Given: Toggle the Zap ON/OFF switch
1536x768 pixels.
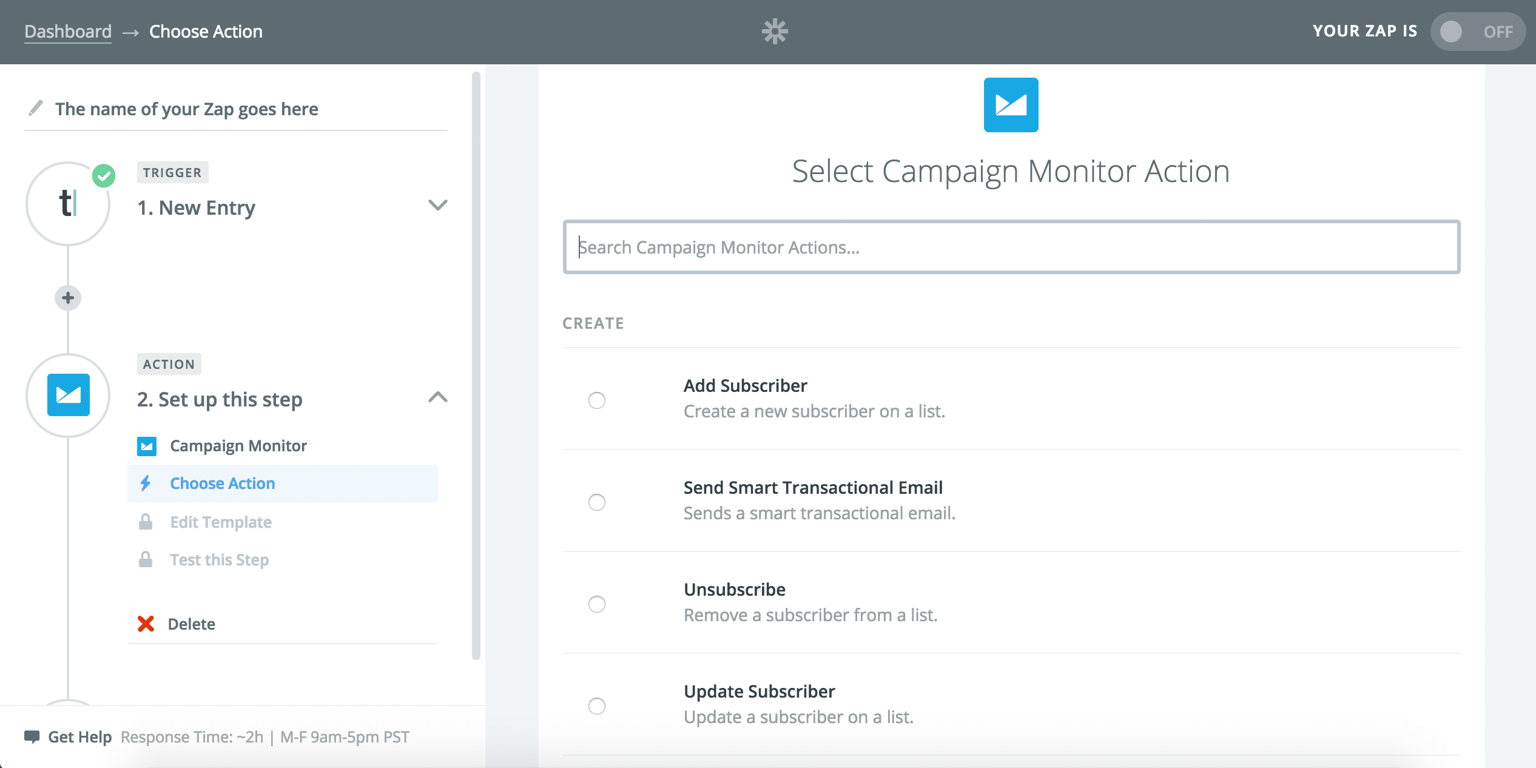Looking at the screenshot, I should [1477, 32].
